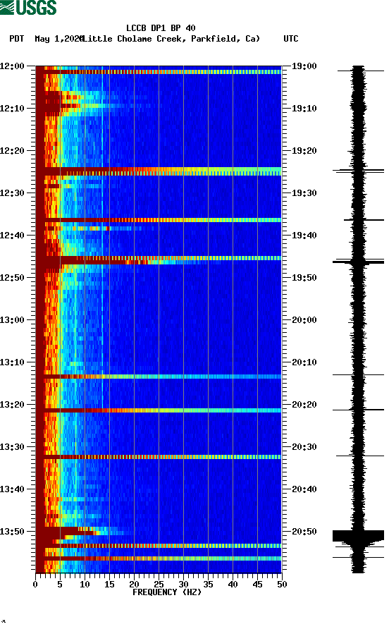Image resolution: width=389 pixels, height=629 pixels.
Task: Click the 30 Hz frequency axis label
Action: (x=183, y=585)
